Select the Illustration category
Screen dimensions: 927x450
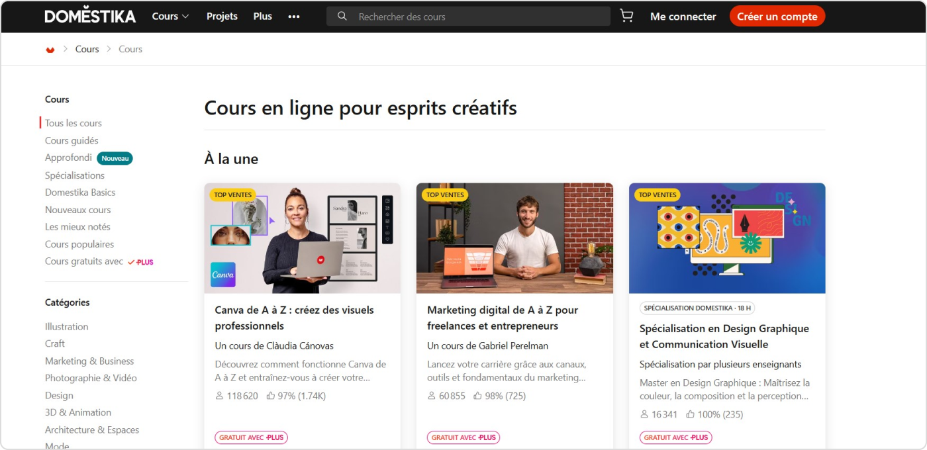(66, 326)
